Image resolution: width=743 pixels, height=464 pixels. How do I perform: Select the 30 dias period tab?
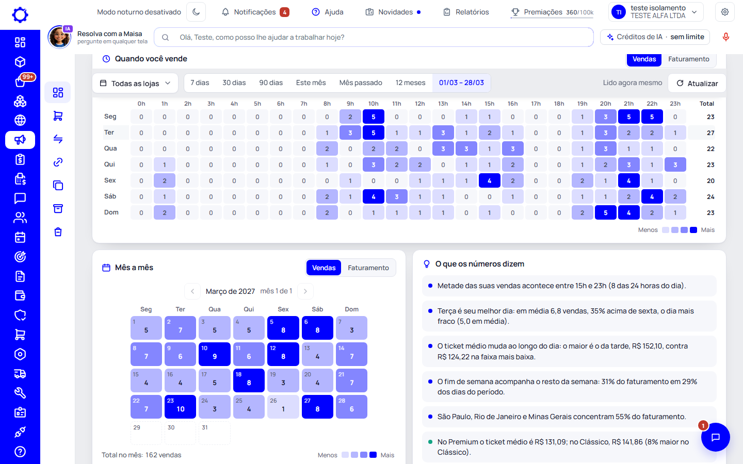click(x=234, y=83)
